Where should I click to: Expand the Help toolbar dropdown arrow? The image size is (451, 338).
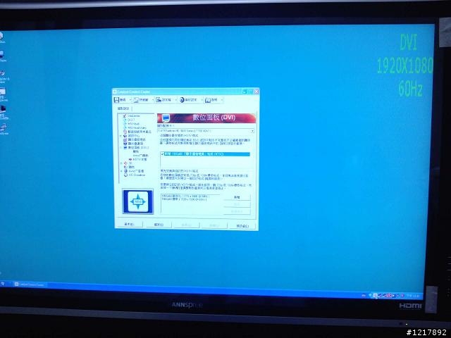(x=222, y=100)
